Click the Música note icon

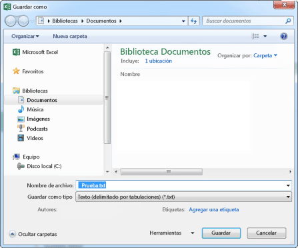pos(21,109)
